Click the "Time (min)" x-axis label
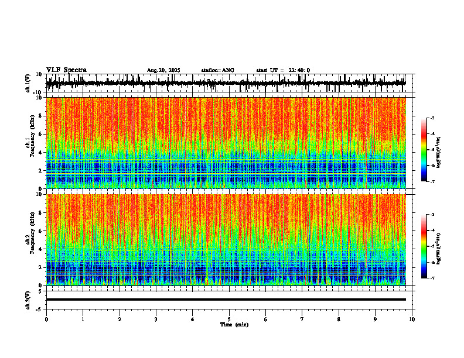The width and height of the screenshot is (464, 358). [234, 325]
